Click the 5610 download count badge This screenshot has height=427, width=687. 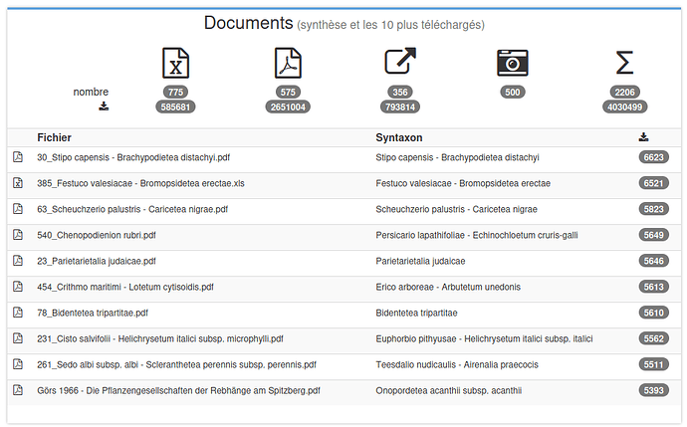654,313
